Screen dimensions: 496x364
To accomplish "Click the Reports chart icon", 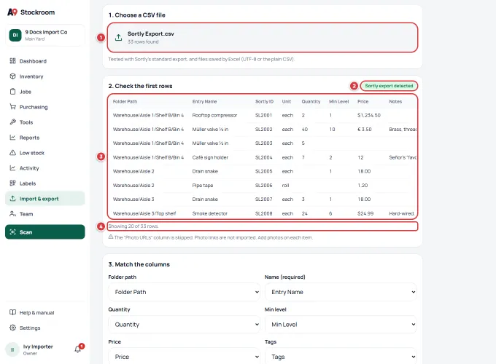I will (x=12, y=138).
